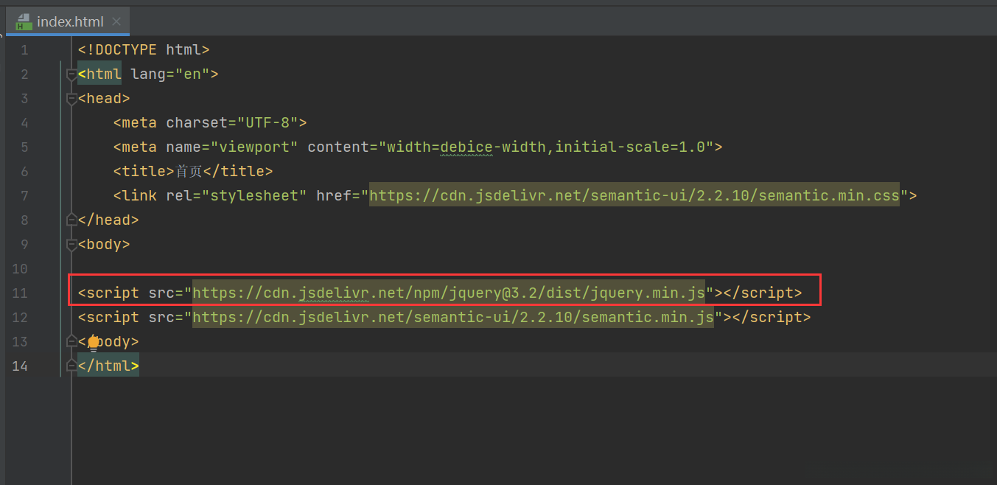Image resolution: width=997 pixels, height=485 pixels.
Task: Toggle fold marker at closing head tag
Action: click(71, 220)
